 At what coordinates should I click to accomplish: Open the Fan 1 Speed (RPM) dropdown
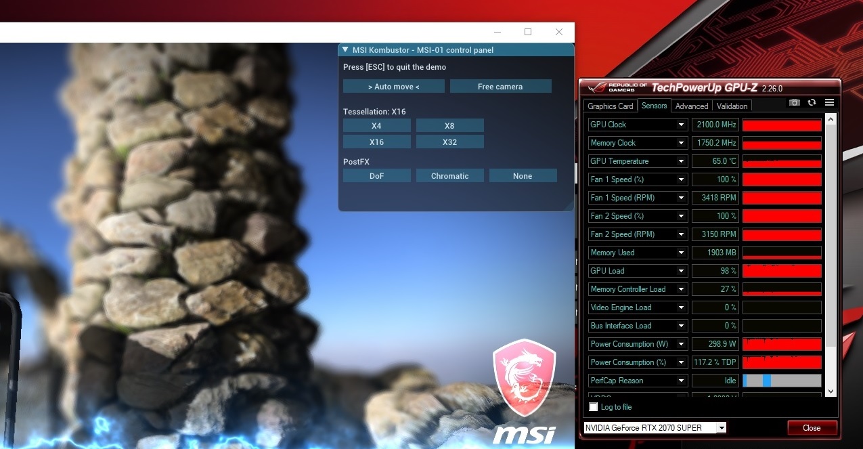point(682,198)
